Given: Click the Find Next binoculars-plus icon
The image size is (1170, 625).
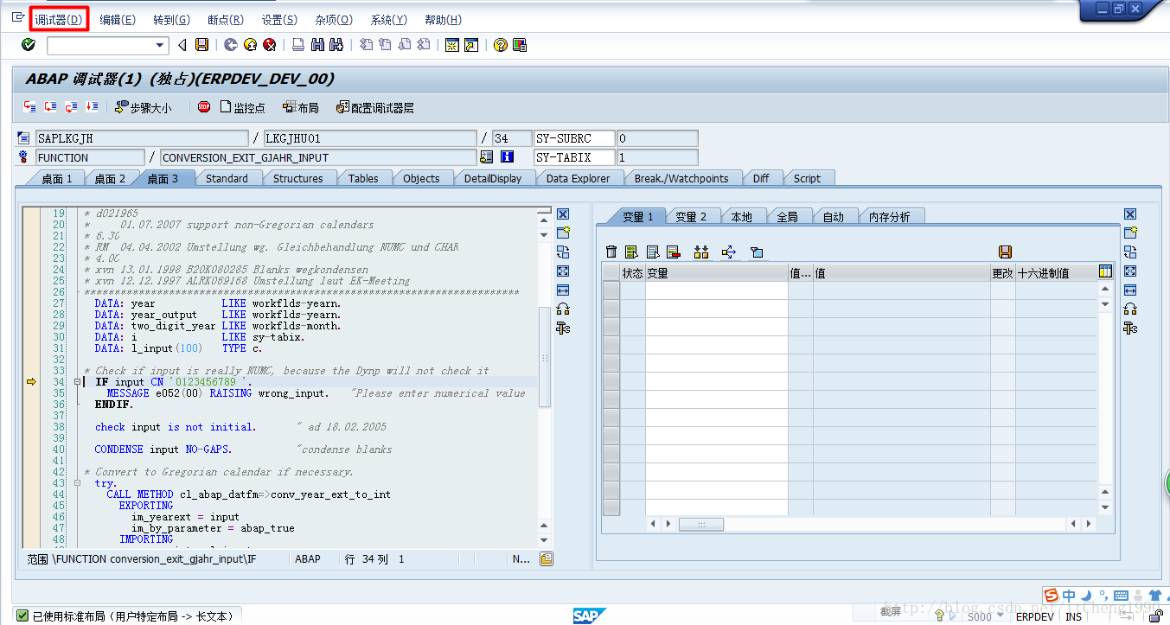Looking at the screenshot, I should 336,45.
